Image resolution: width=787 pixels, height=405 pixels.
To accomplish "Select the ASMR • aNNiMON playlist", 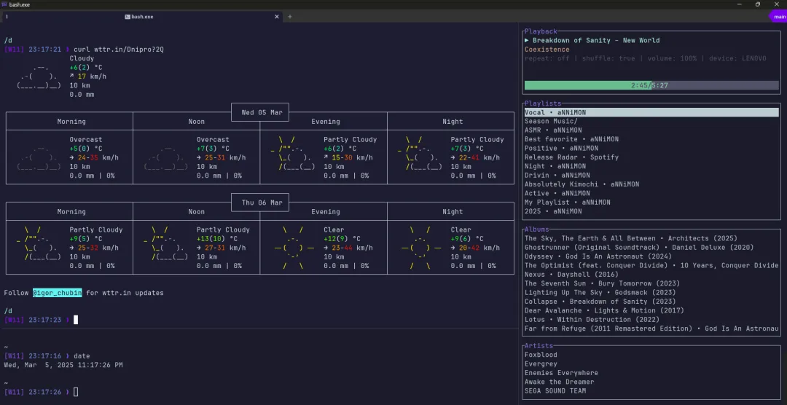I will 555,130.
